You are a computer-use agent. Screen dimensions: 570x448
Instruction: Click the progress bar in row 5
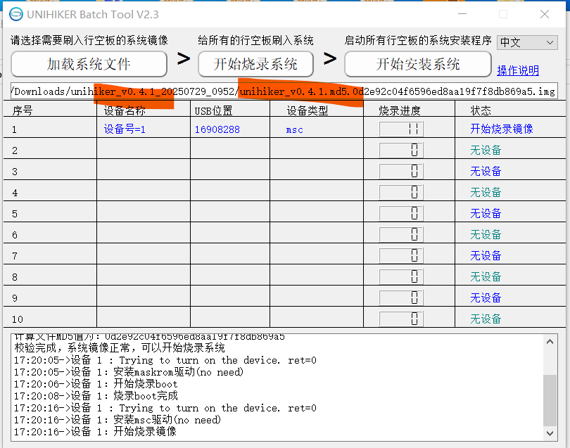[x=401, y=213]
